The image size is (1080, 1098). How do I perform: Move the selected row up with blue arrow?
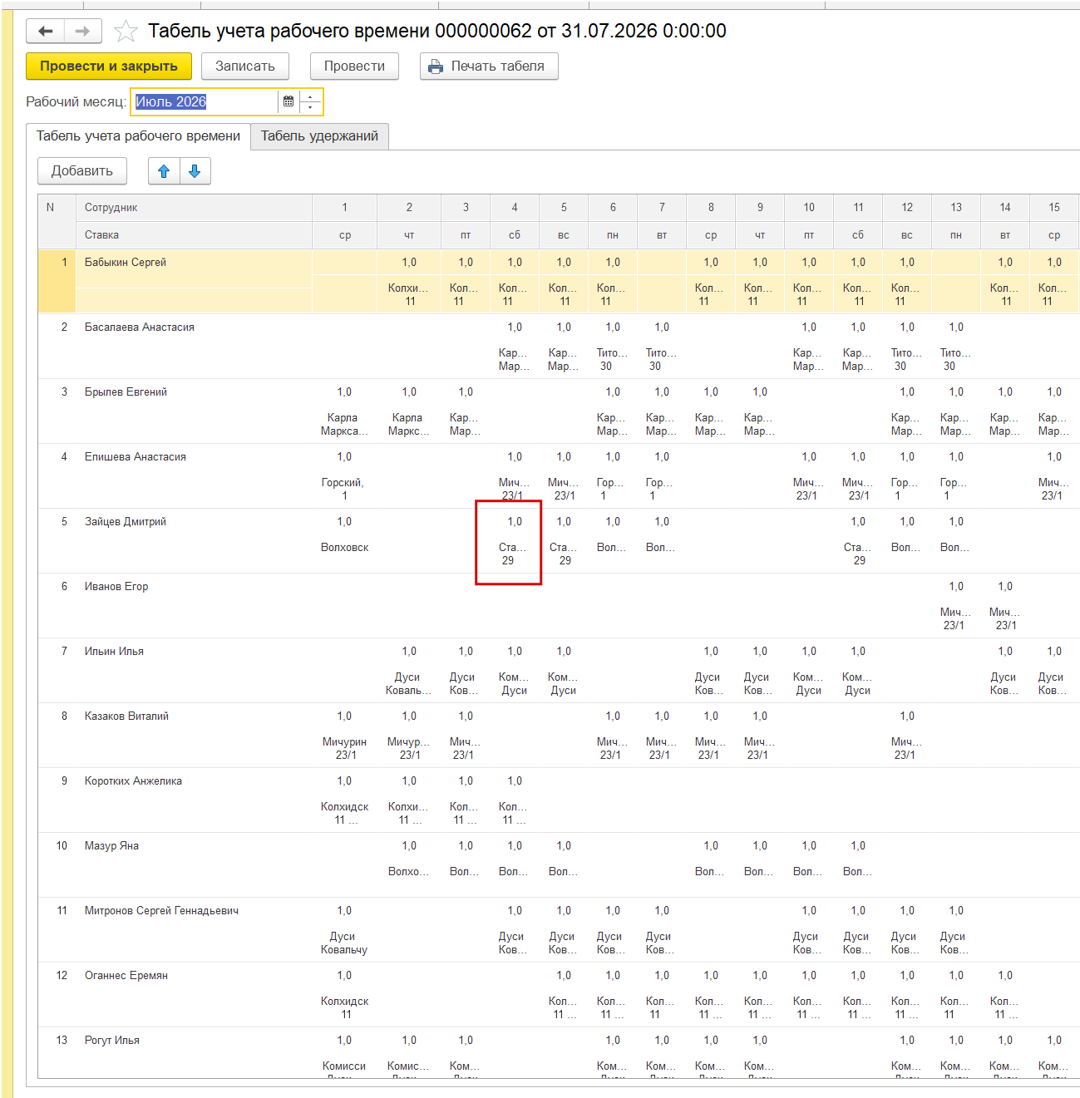[x=164, y=171]
